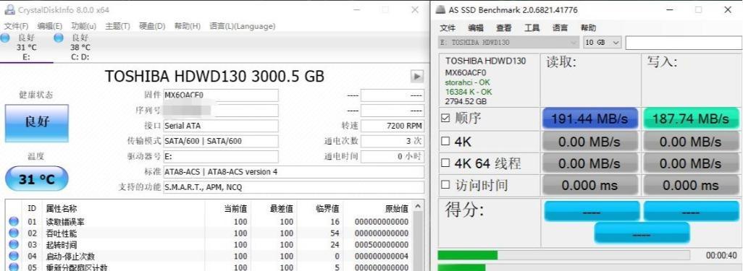Click the next disk arrow button
743x271 pixels.
(x=416, y=76)
